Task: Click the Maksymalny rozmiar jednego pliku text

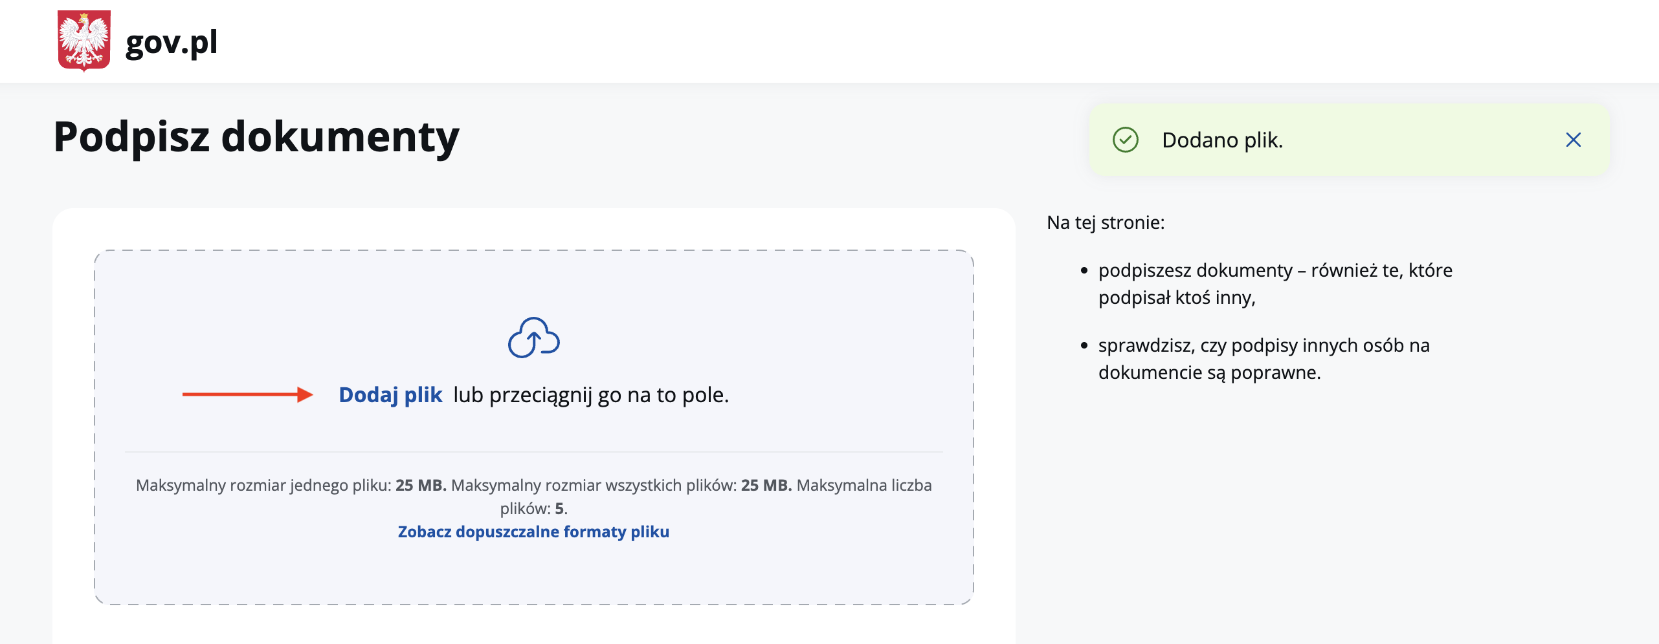Action: point(291,485)
